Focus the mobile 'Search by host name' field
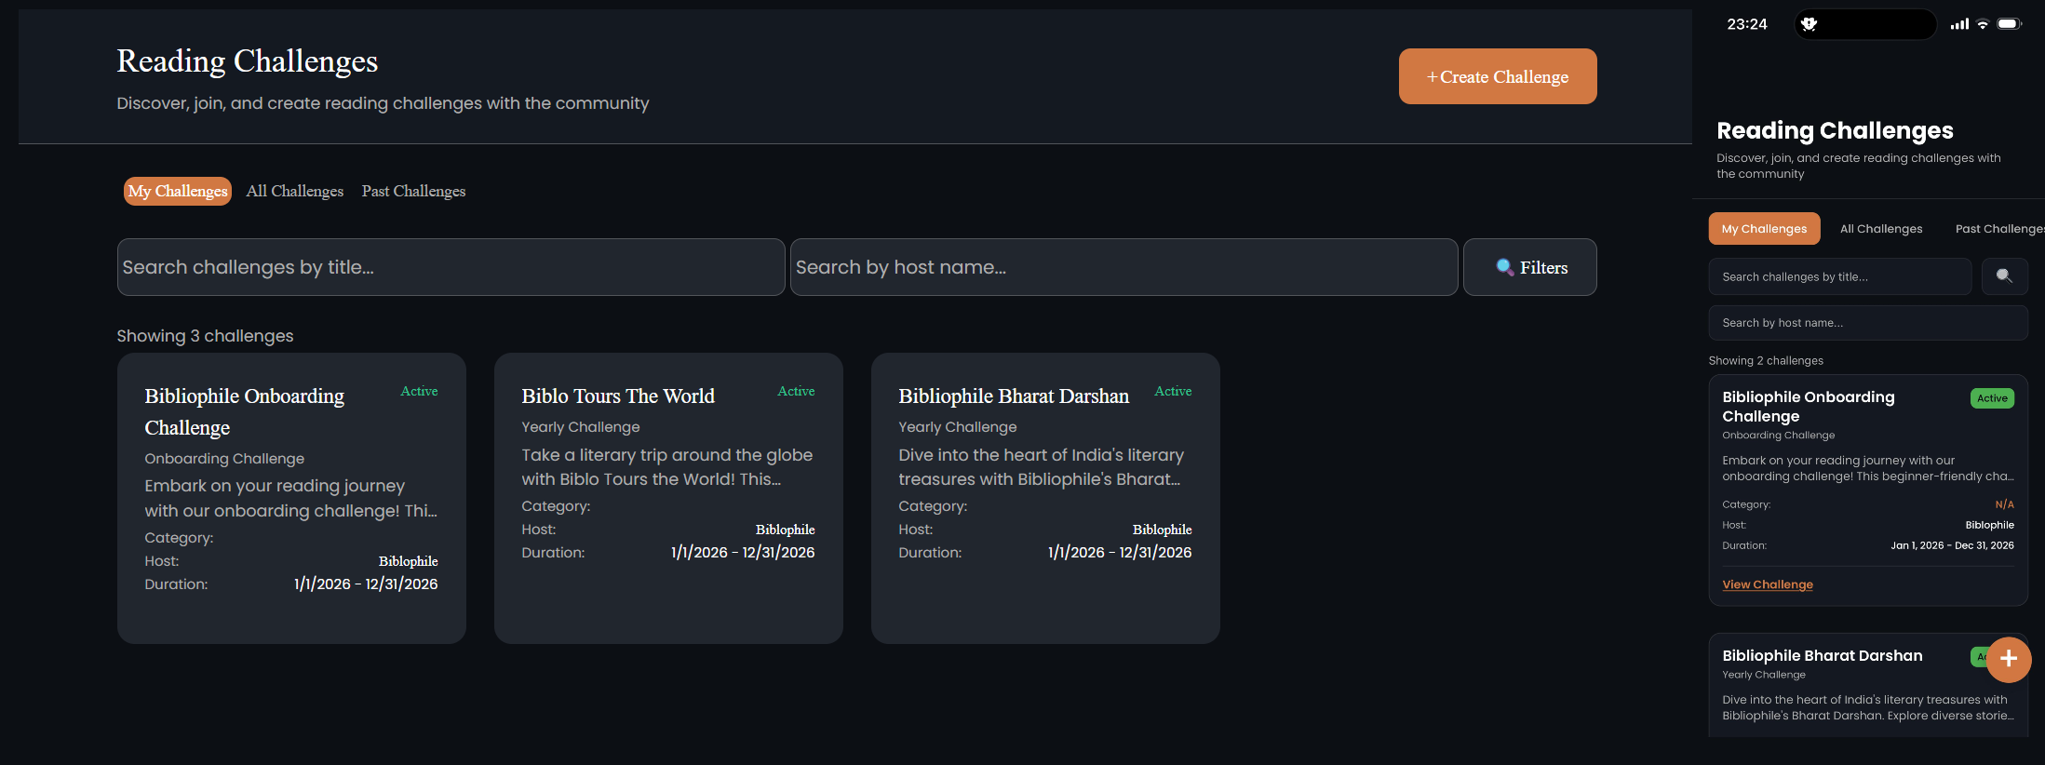2045x765 pixels. point(1867,323)
